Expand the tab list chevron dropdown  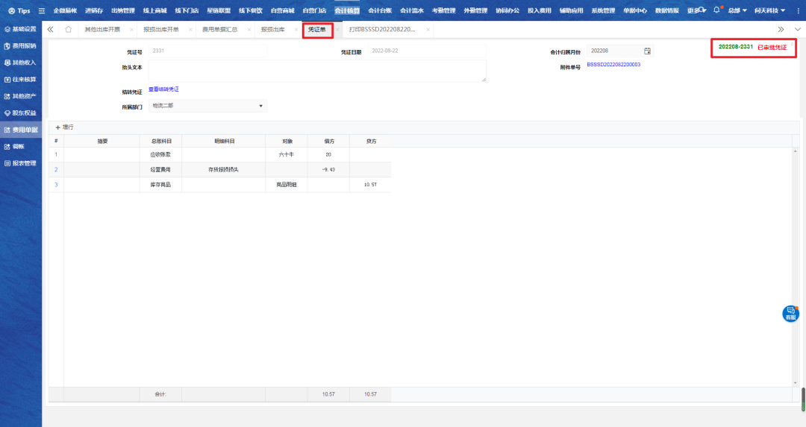click(x=798, y=30)
